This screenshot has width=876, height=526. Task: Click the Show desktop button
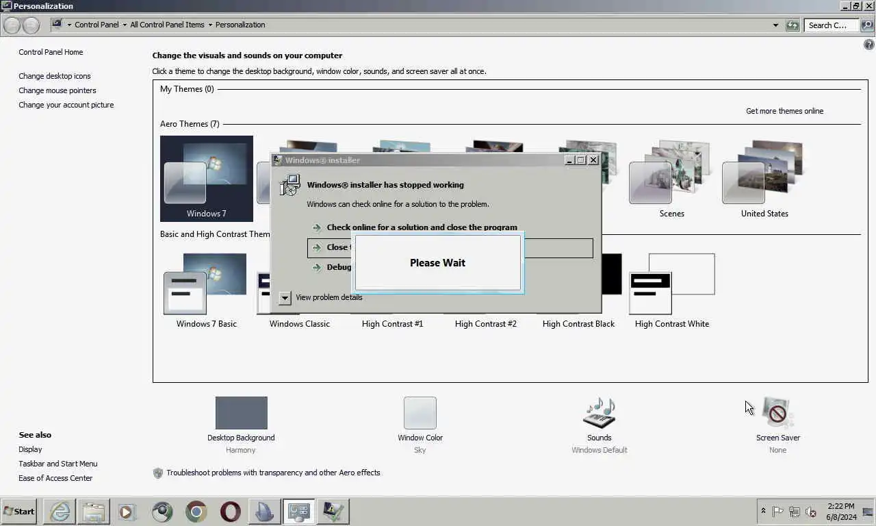868,512
